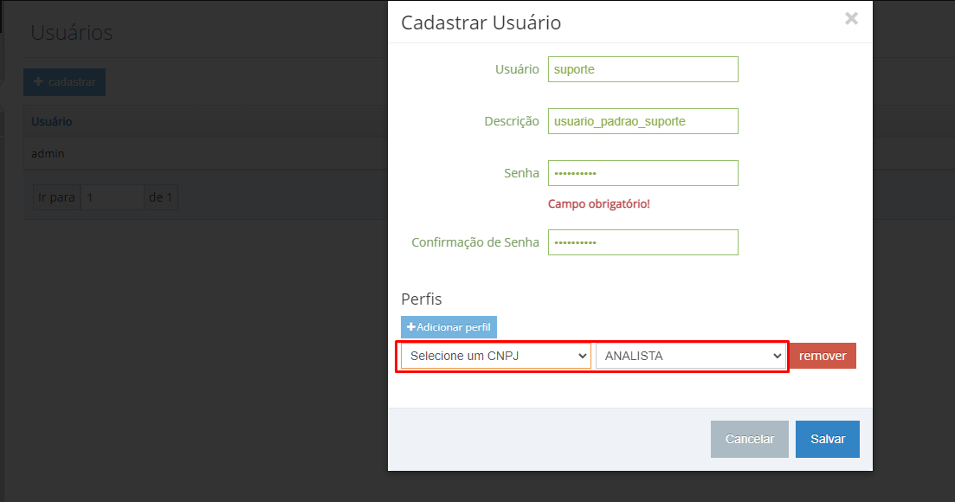955x502 pixels.
Task: Click the Campo obrigatório! error message
Action: (598, 204)
